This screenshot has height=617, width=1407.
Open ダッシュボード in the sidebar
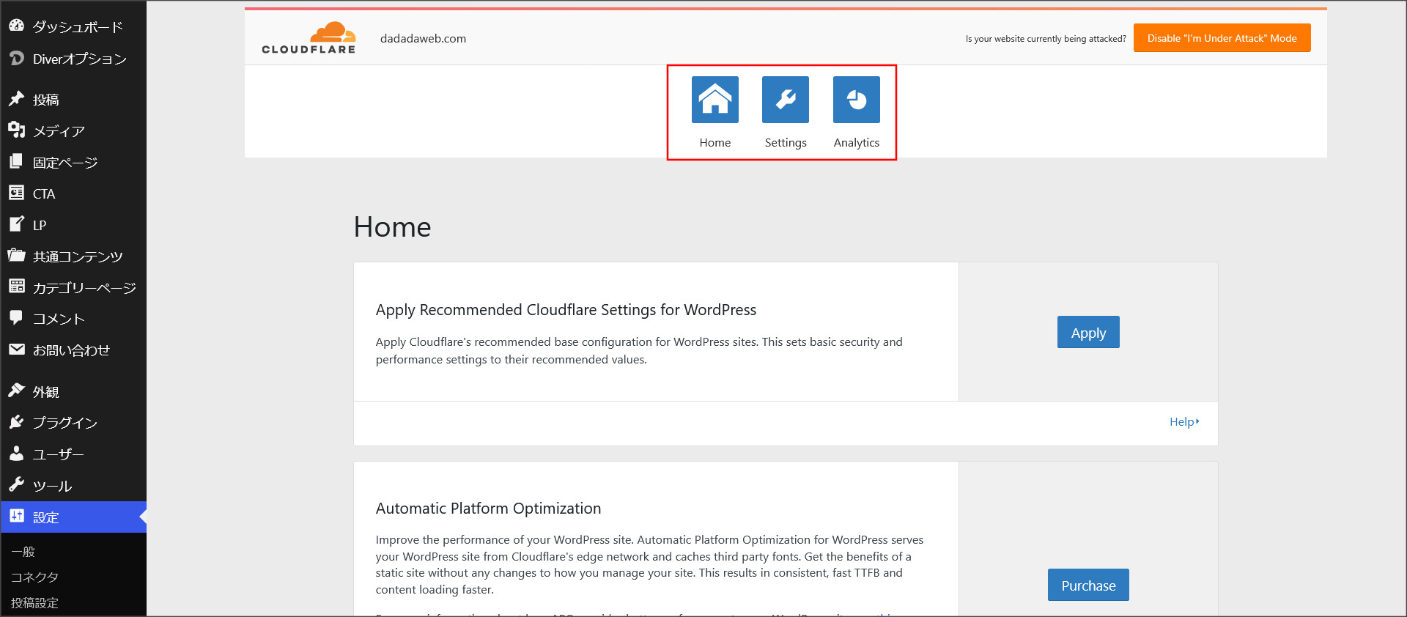coord(73,27)
